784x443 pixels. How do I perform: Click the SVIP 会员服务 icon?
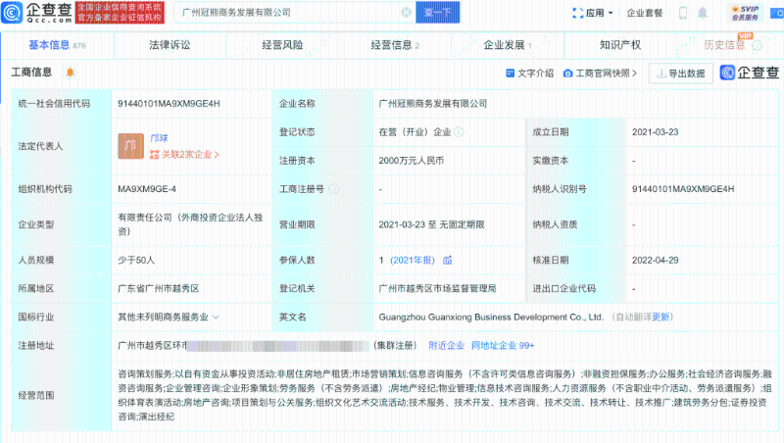click(x=749, y=13)
